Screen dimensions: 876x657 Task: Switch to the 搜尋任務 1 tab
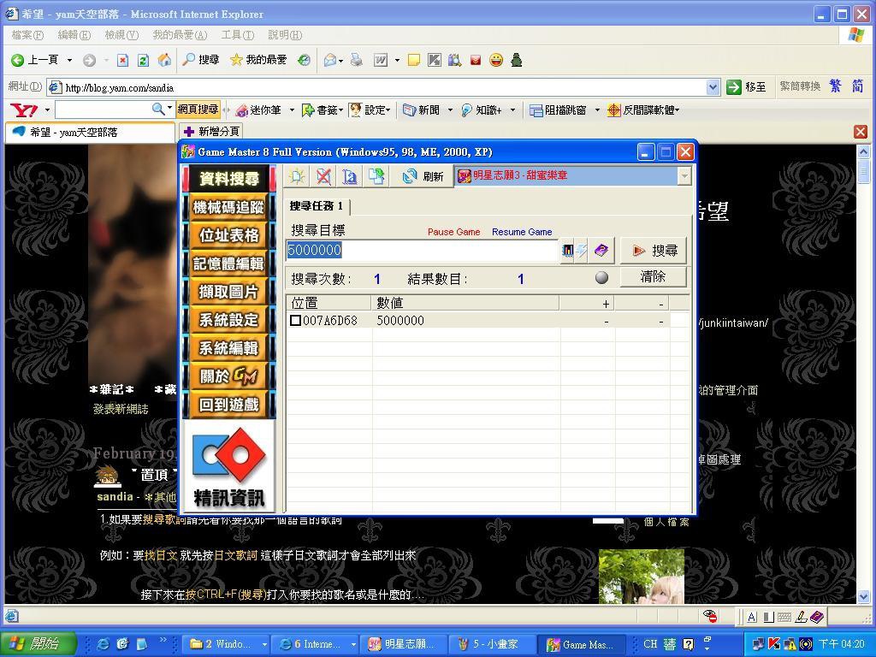(317, 206)
